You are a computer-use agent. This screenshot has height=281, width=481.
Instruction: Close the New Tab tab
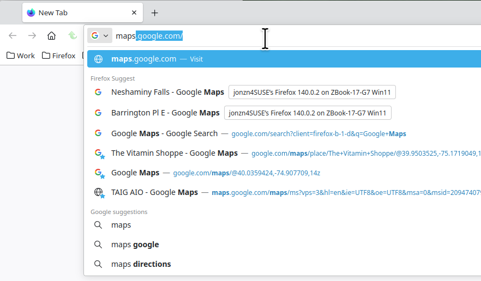134,13
